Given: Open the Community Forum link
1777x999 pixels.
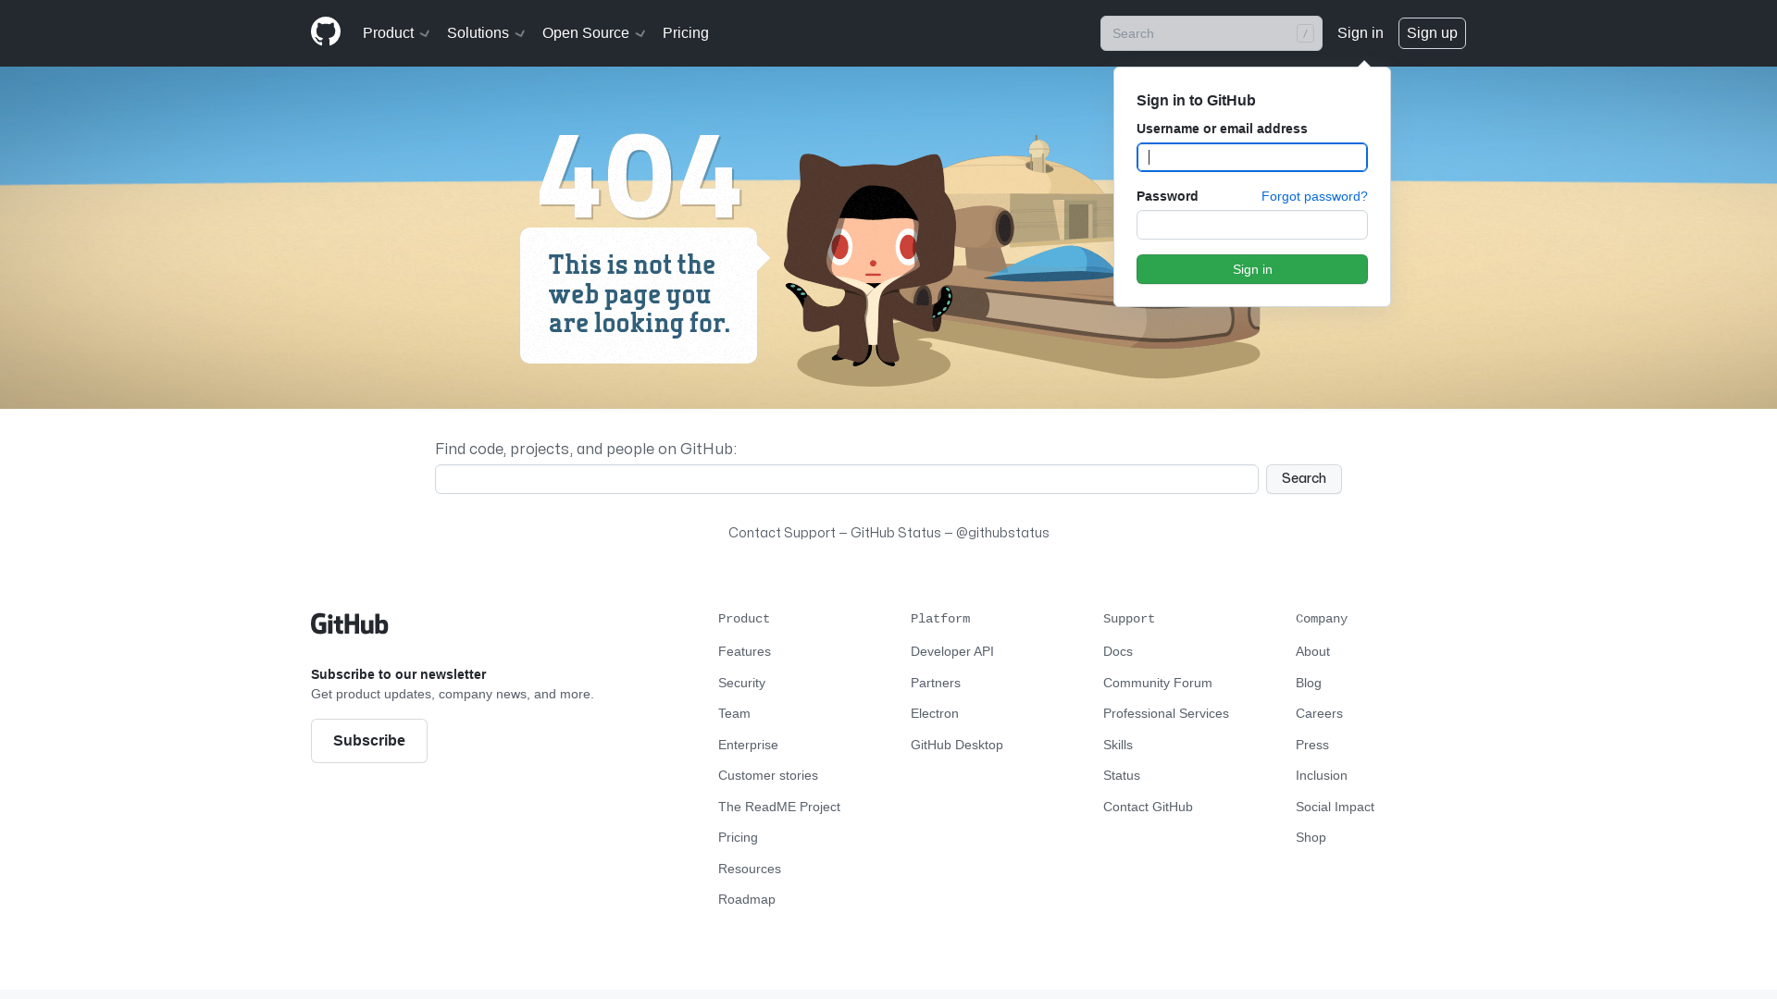Looking at the screenshot, I should [1158, 683].
